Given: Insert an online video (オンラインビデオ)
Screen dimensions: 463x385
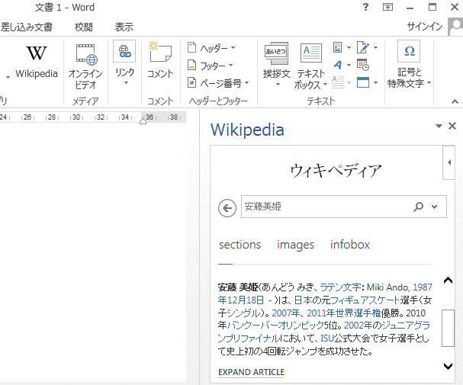Looking at the screenshot, I should click(85, 66).
